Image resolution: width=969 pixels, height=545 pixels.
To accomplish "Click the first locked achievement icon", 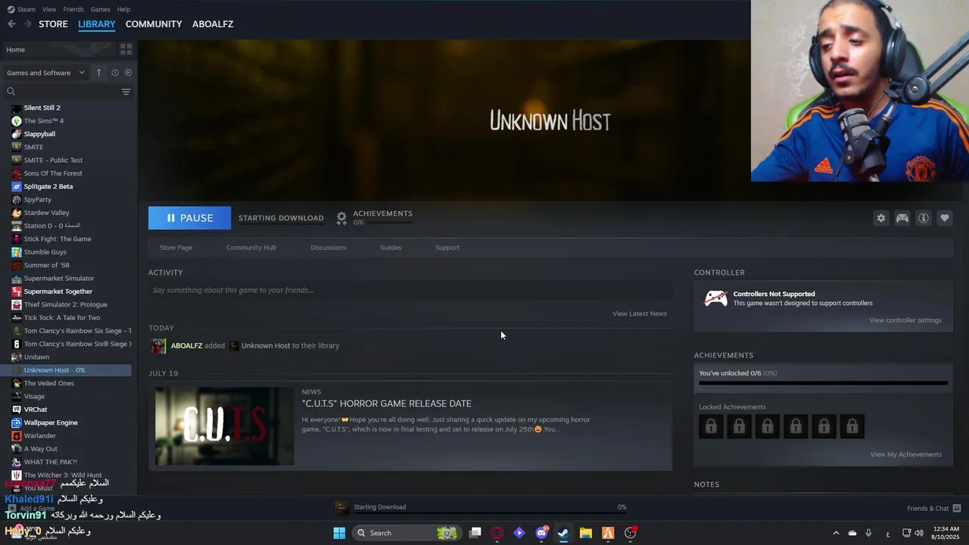I will (711, 426).
